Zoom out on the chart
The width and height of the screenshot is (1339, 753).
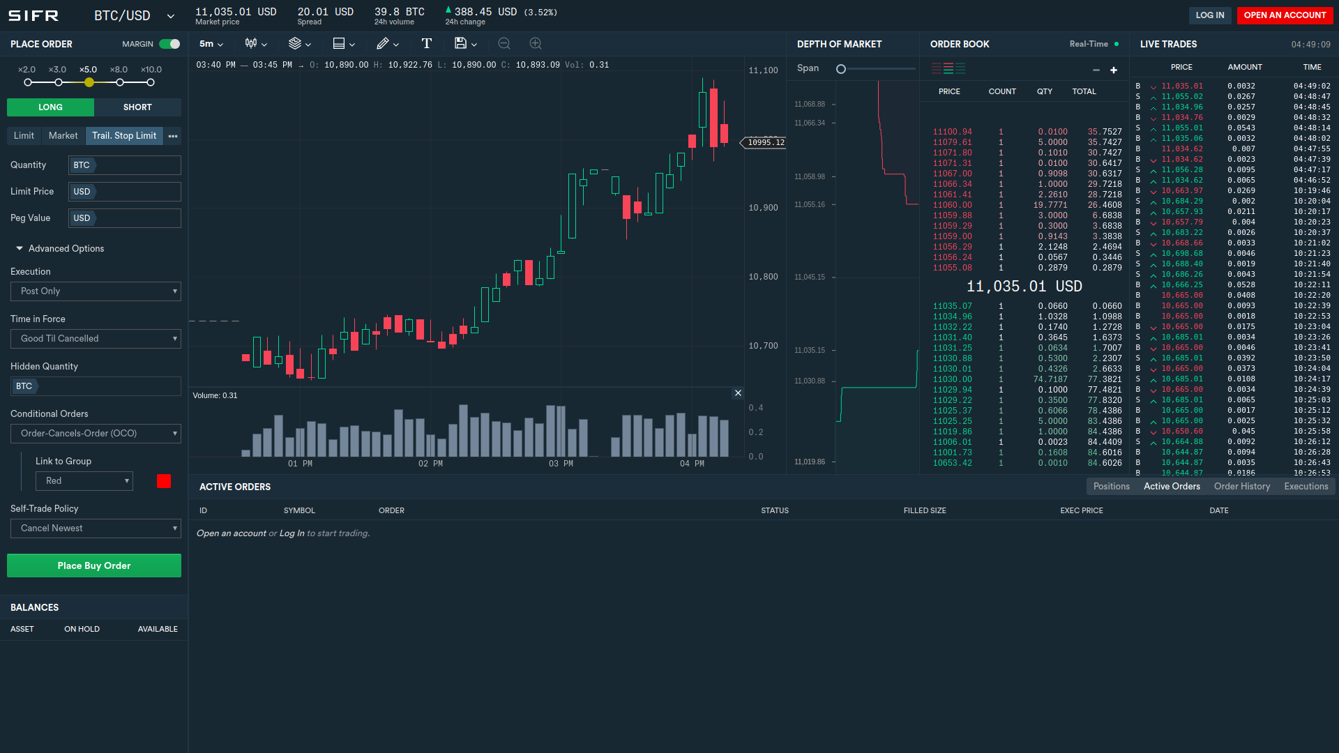pyautogui.click(x=504, y=44)
